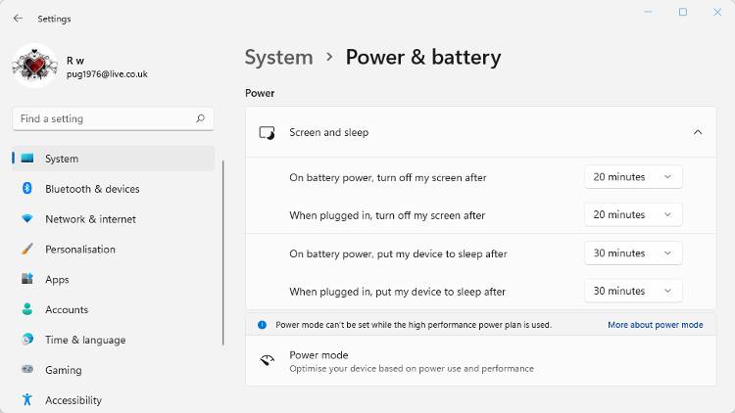The image size is (735, 413).
Task: Open plugged-in sleep time dropdown
Action: pyautogui.click(x=633, y=291)
